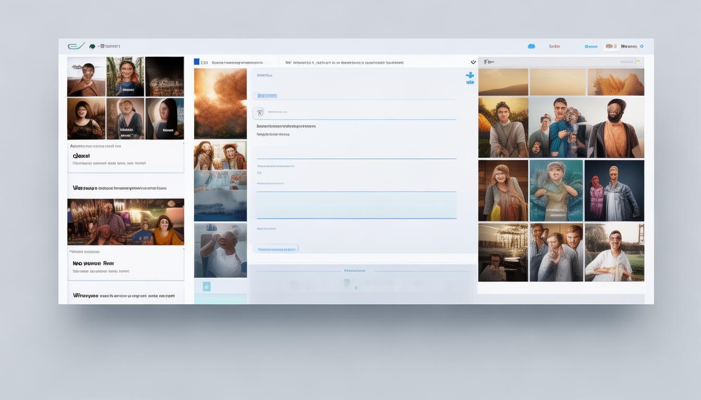Open the orange cloud photo in the center column

[220, 104]
